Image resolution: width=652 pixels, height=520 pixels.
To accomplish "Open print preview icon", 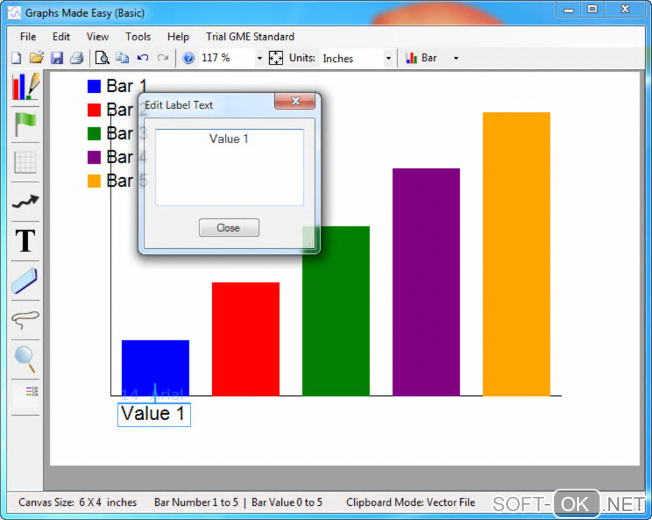I will pos(102,58).
